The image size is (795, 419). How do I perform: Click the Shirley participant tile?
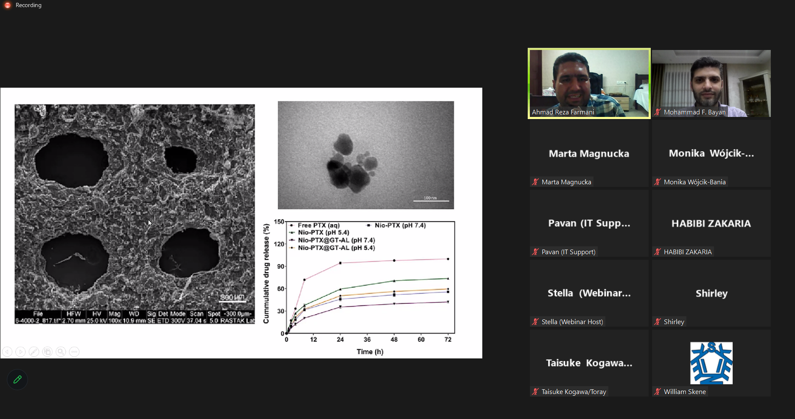pos(711,293)
